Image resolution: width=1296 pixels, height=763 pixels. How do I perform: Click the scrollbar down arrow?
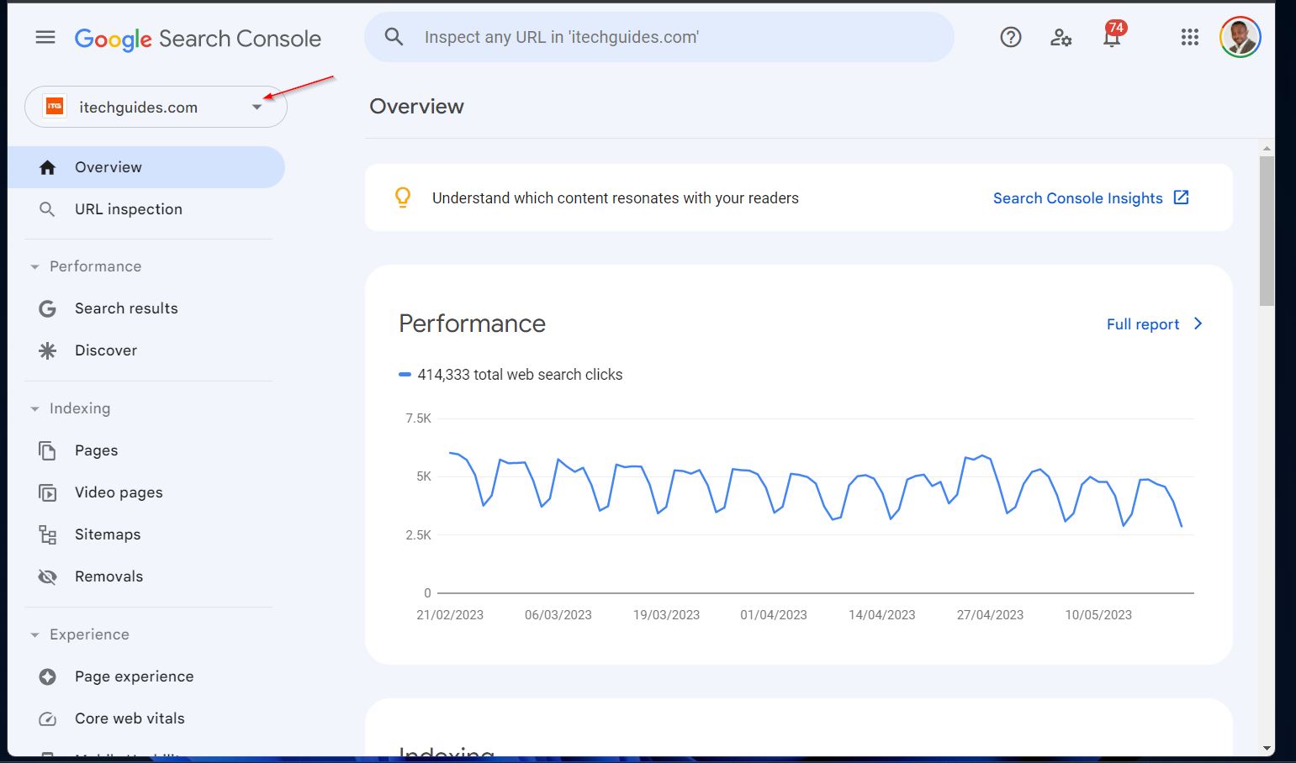pyautogui.click(x=1267, y=748)
